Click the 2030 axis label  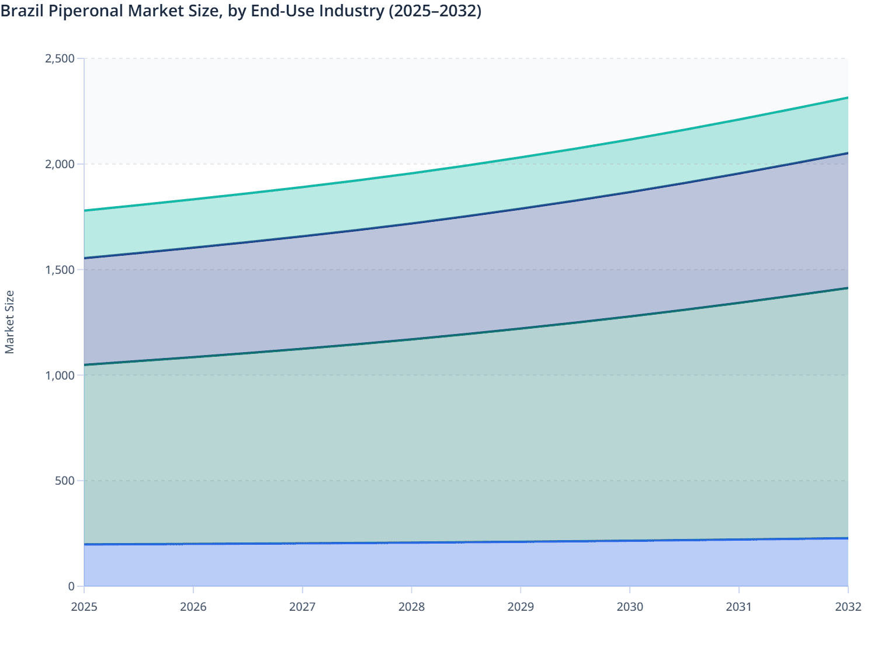coord(630,607)
